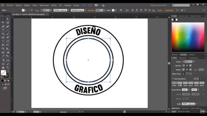Select the Lasso tool
This screenshot has width=207, height=116.
[8, 23]
